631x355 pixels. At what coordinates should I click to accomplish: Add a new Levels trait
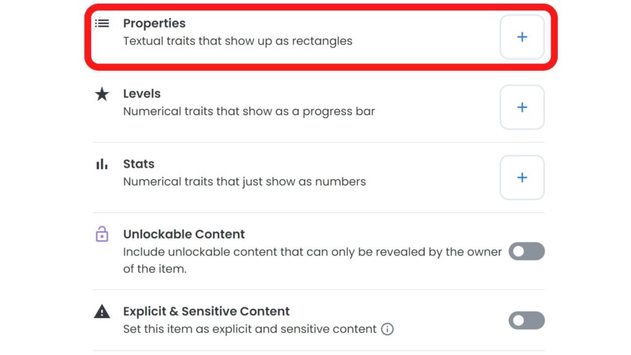coord(522,107)
